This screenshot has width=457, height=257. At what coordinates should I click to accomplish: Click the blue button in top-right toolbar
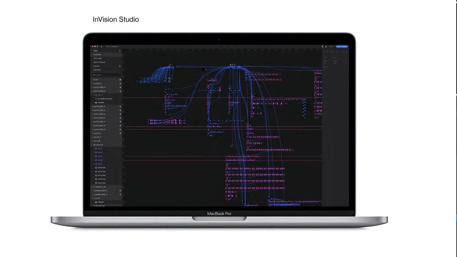click(342, 47)
